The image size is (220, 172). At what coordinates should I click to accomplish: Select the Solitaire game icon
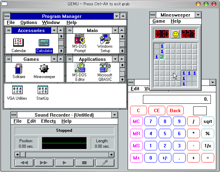coord(19,71)
